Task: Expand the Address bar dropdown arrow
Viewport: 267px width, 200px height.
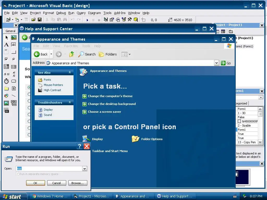Action: (x=216, y=63)
